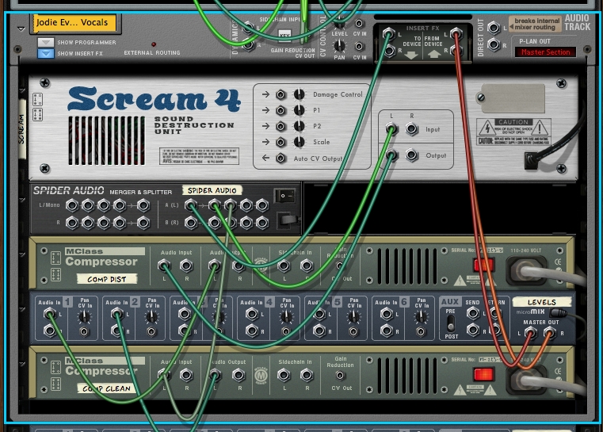Fold the microMix device with its arrow
Image resolution: width=603 pixels, height=432 pixels.
click(22, 309)
